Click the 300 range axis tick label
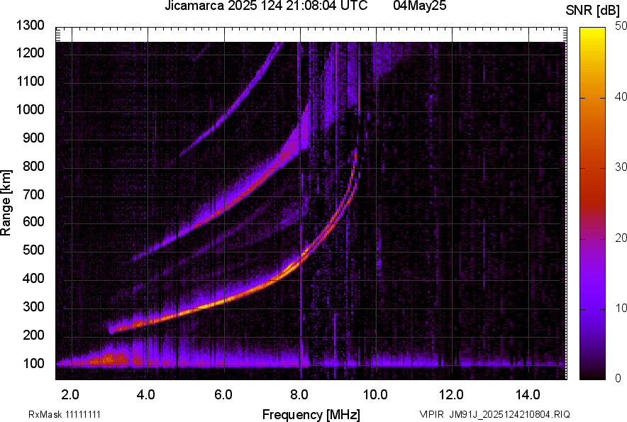Image resolution: width=627 pixels, height=422 pixels. coord(33,307)
